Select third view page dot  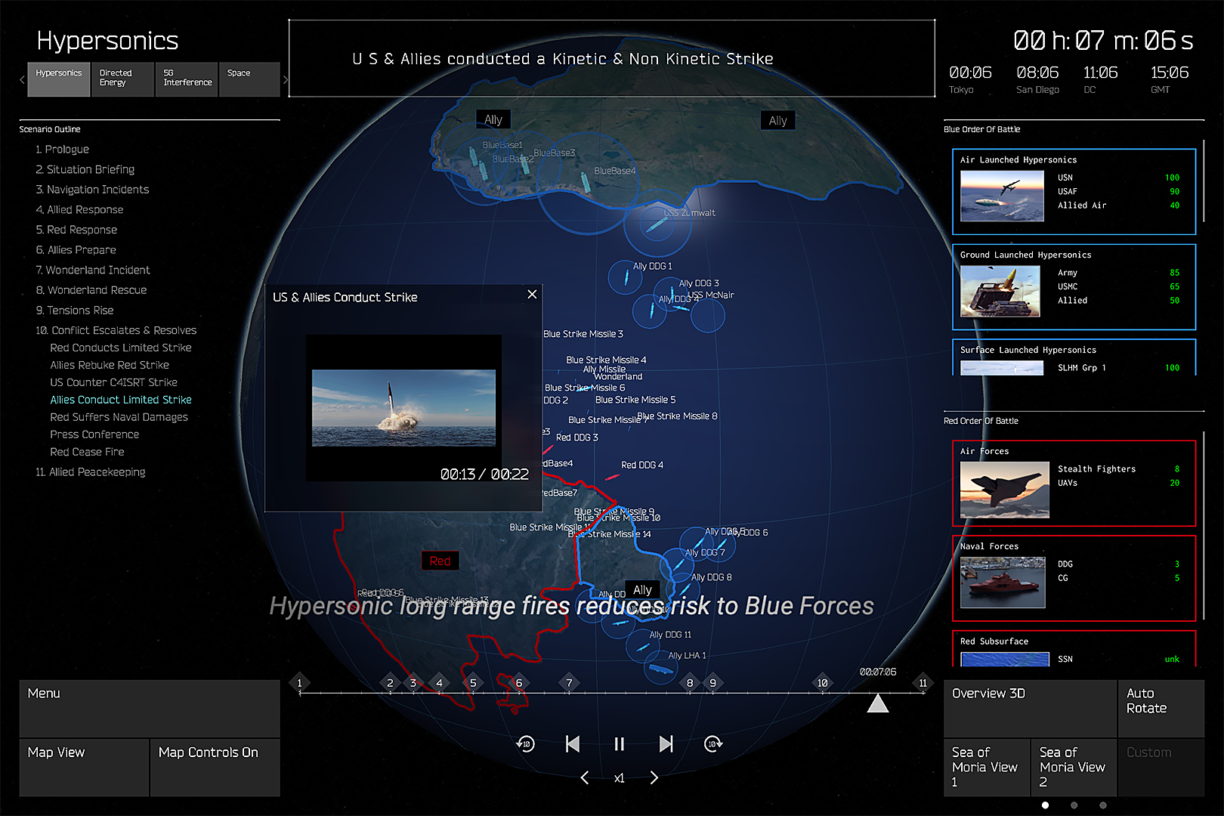click(x=1103, y=805)
